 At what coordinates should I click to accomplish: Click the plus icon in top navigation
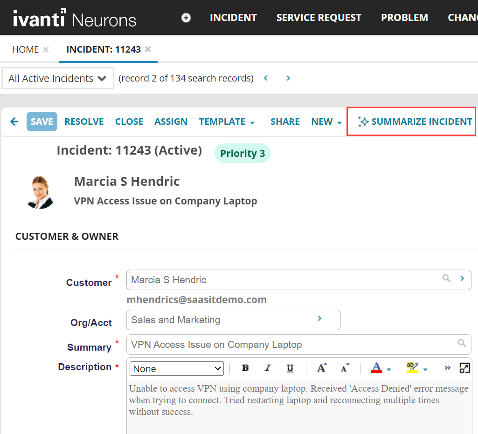pyautogui.click(x=186, y=18)
